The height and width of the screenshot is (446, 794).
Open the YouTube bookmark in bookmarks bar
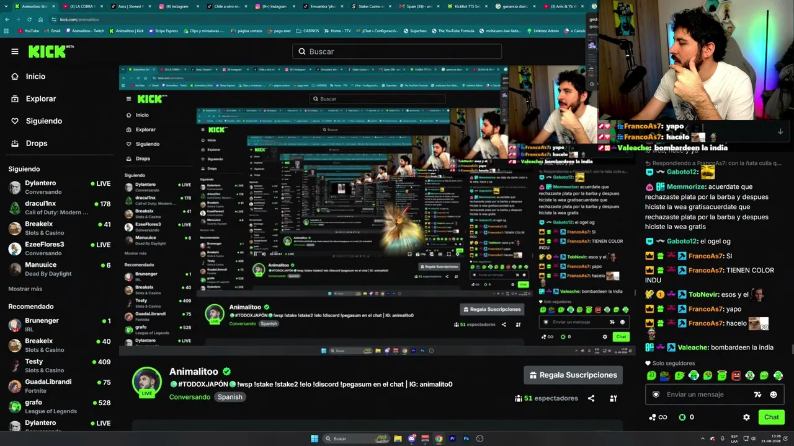pos(29,30)
